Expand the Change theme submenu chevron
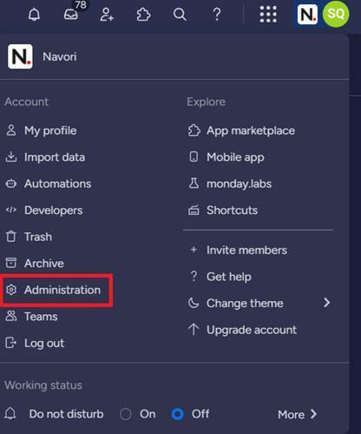Viewport: 361px width, 434px height. [x=327, y=303]
